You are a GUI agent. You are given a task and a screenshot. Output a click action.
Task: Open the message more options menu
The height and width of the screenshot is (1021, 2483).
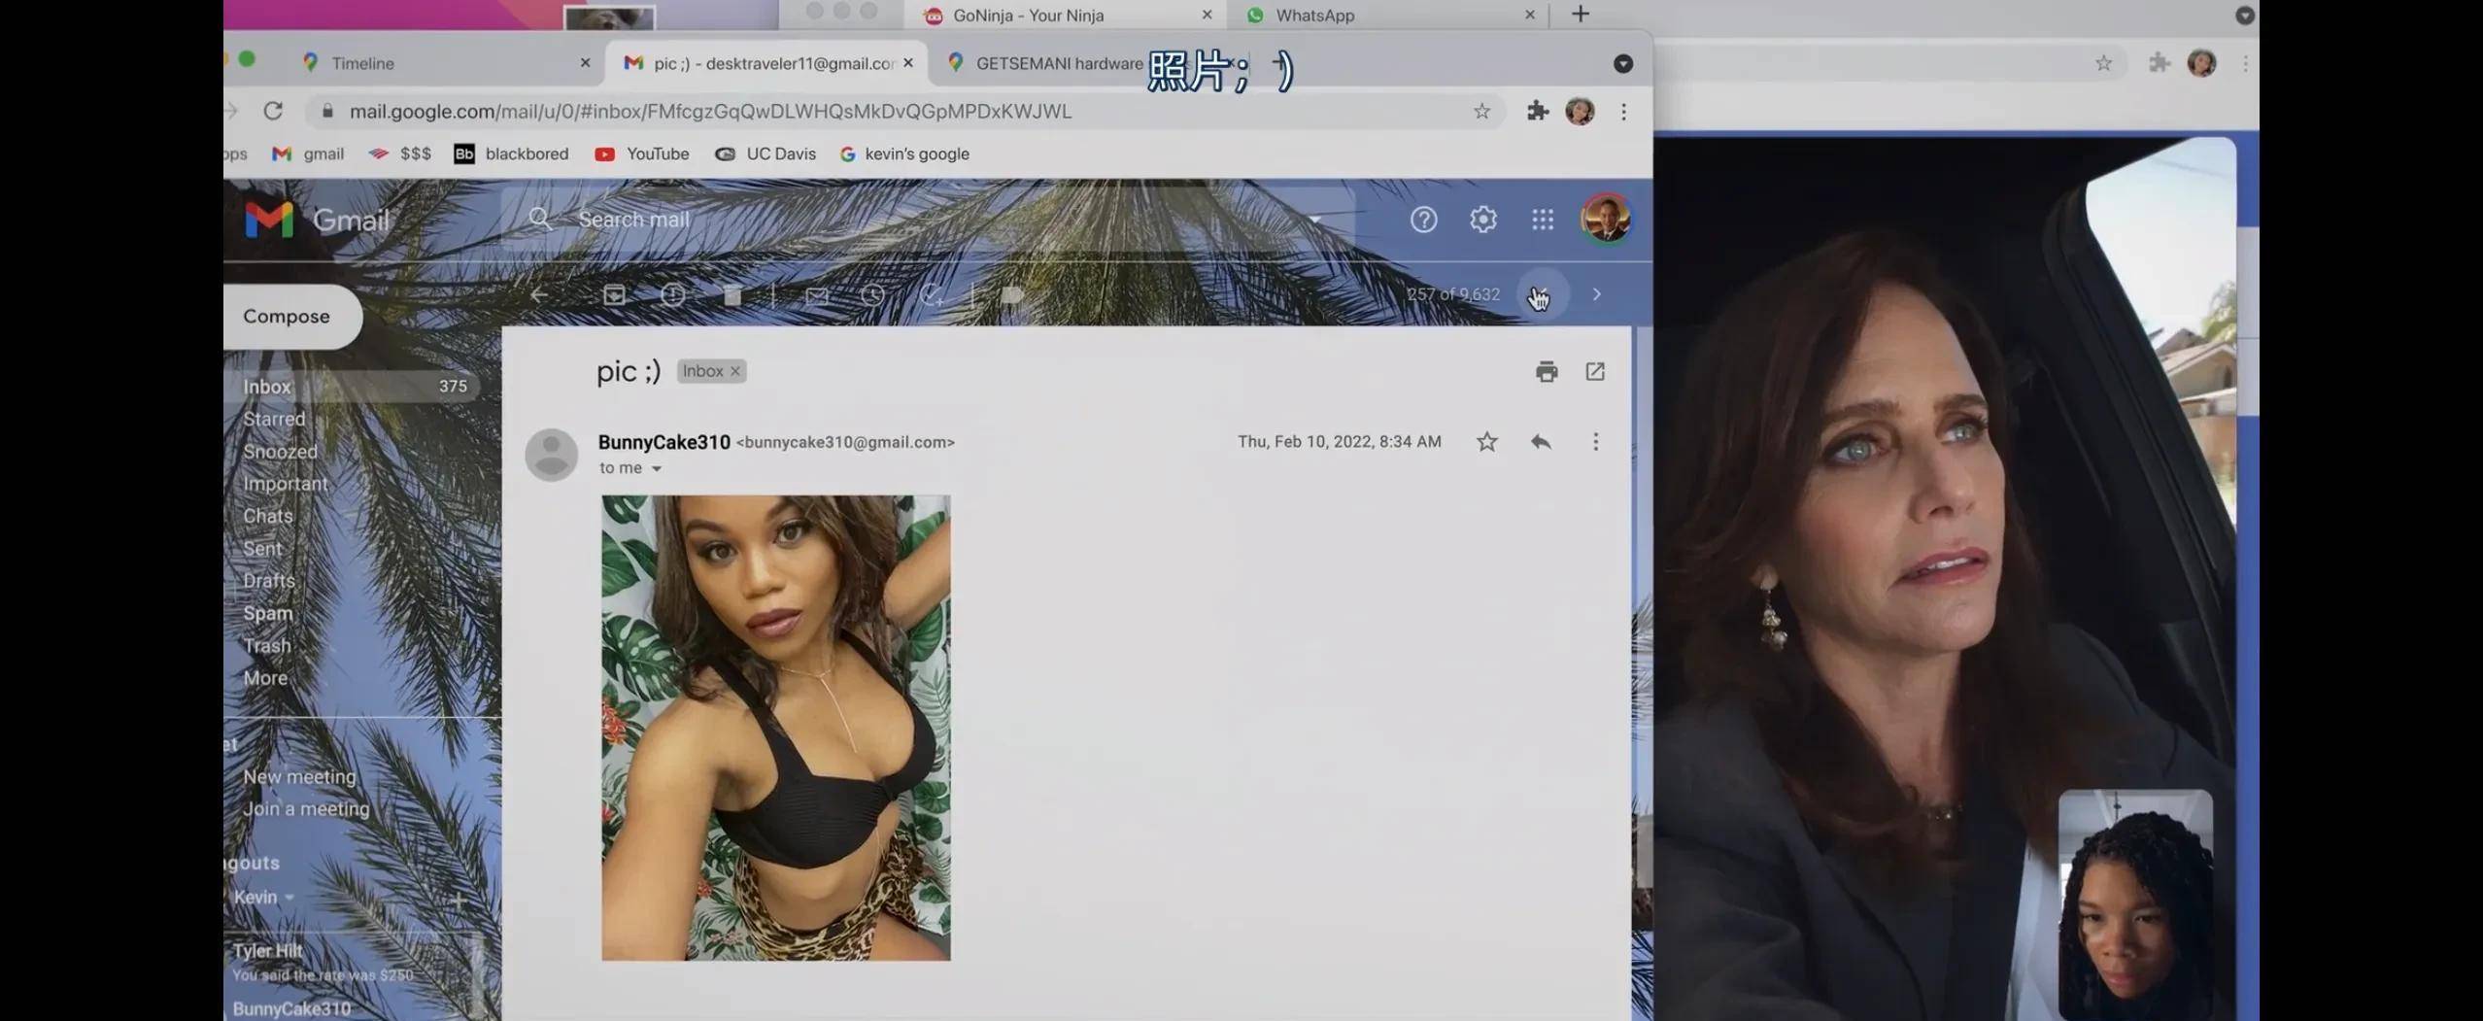(1595, 442)
